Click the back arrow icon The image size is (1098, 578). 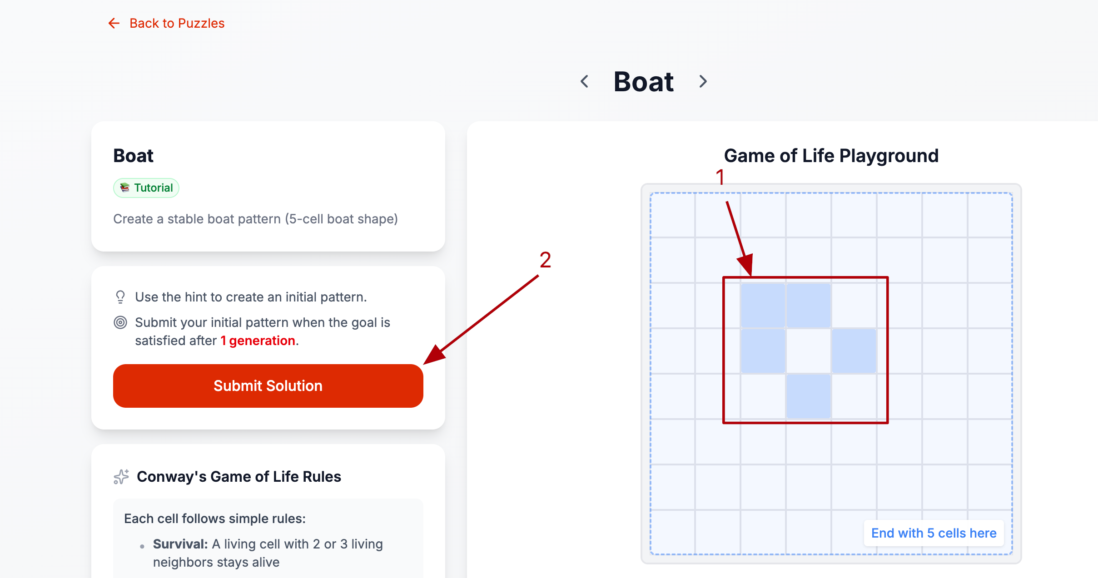click(x=114, y=23)
